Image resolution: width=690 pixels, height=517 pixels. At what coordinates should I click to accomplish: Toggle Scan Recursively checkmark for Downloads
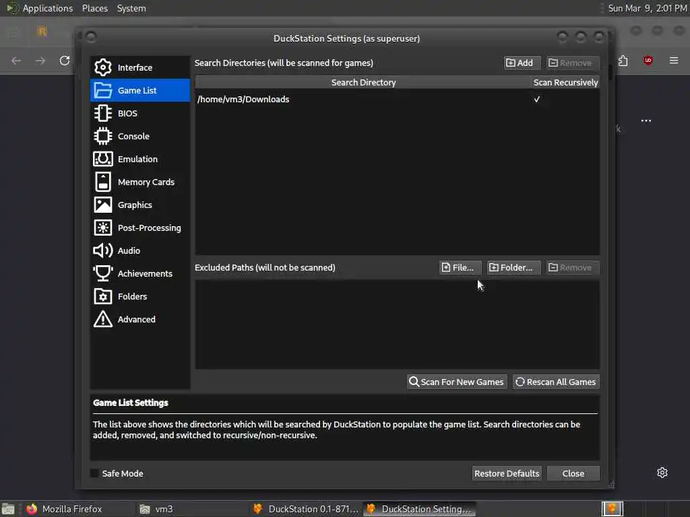[x=537, y=100]
